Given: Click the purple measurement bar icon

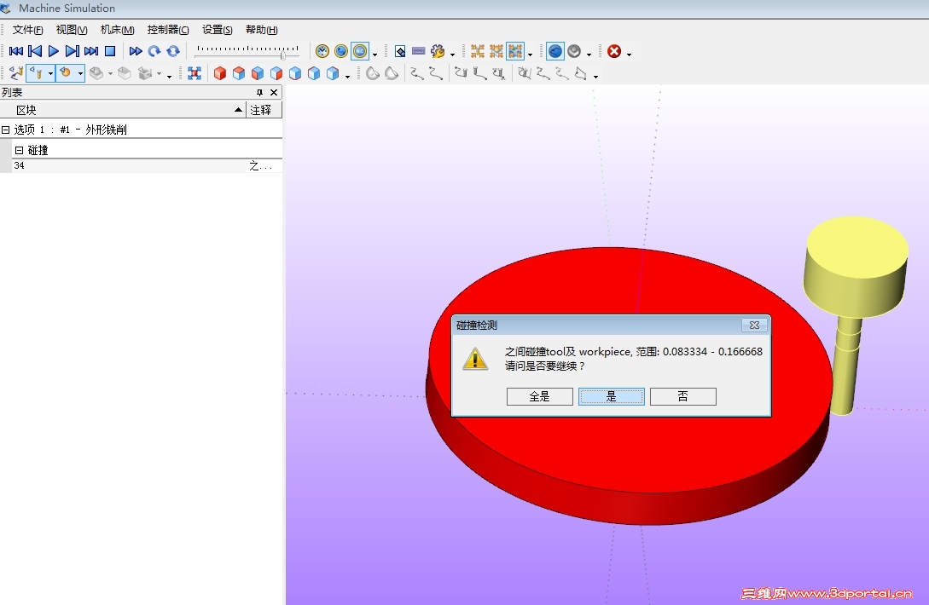Looking at the screenshot, I should tap(419, 51).
